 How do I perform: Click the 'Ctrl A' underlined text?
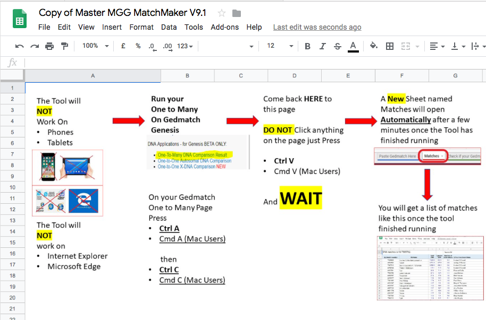169,228
